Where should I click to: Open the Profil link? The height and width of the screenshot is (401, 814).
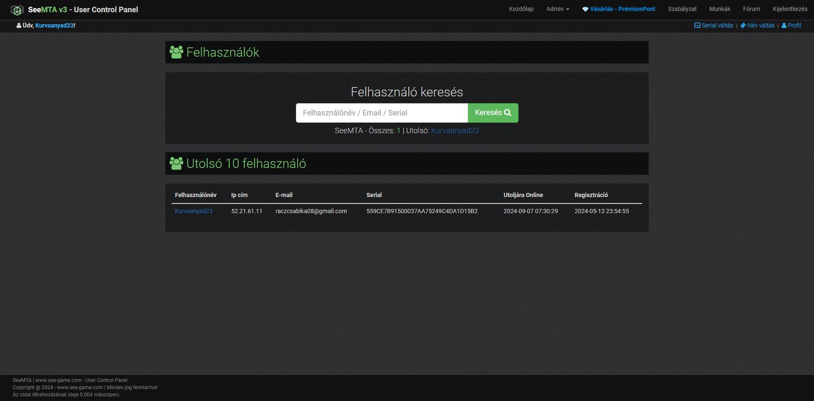tap(791, 25)
